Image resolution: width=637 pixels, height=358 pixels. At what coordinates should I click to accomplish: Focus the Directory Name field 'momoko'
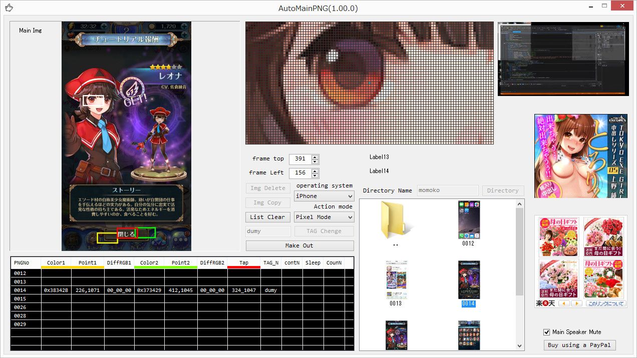point(447,190)
